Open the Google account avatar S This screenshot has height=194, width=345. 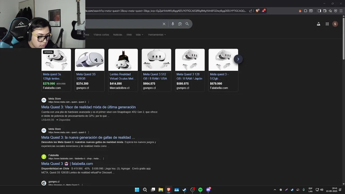point(335,24)
